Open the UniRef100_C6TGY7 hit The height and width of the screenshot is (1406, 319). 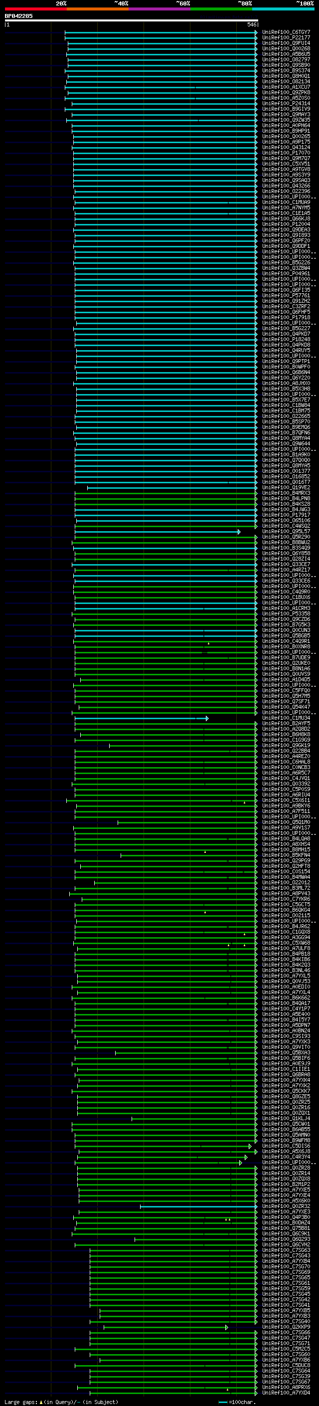click(x=286, y=32)
